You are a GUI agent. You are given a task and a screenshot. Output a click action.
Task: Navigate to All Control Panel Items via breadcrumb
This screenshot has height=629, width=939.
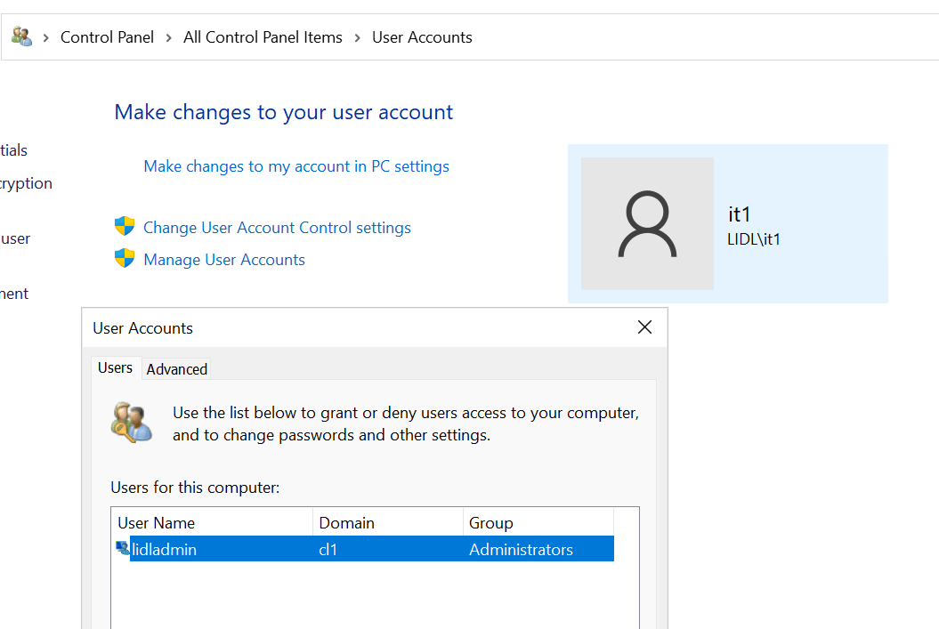[x=263, y=36]
